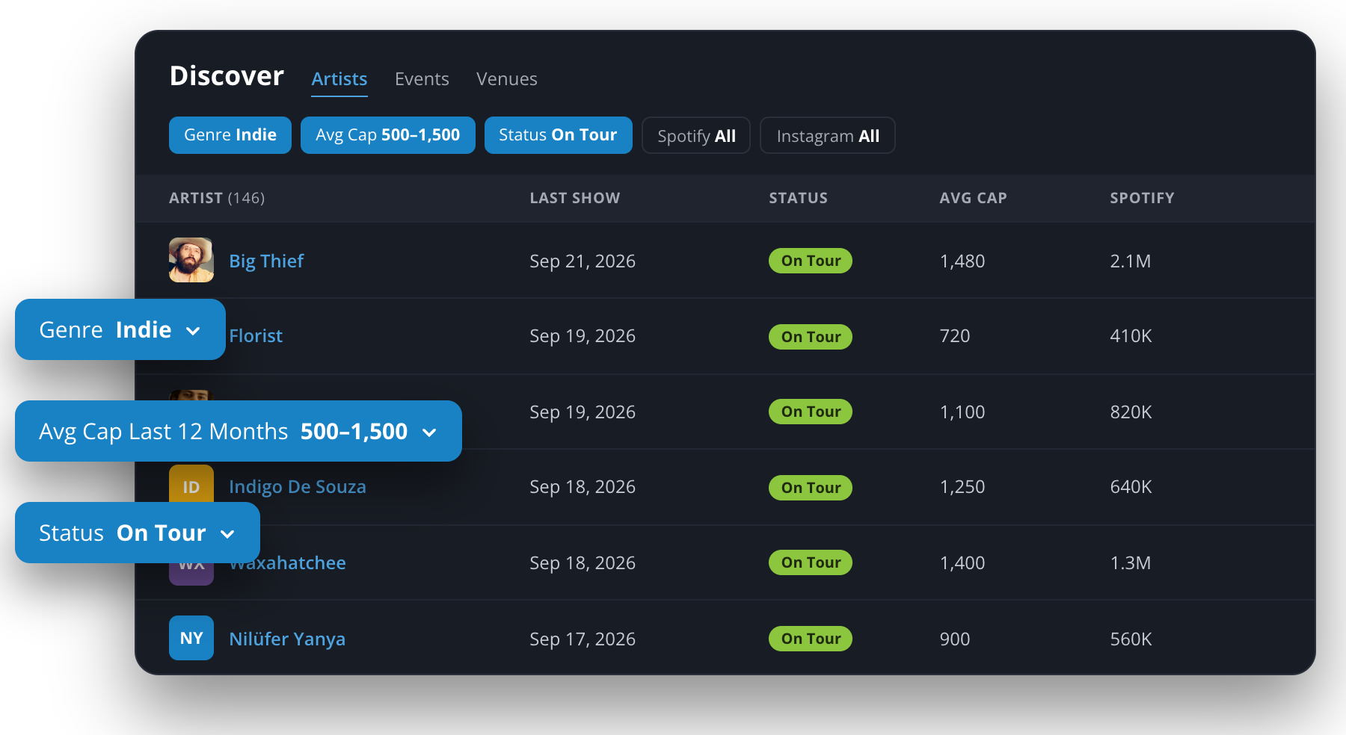
Task: Open Florist artist link
Action: [256, 336]
